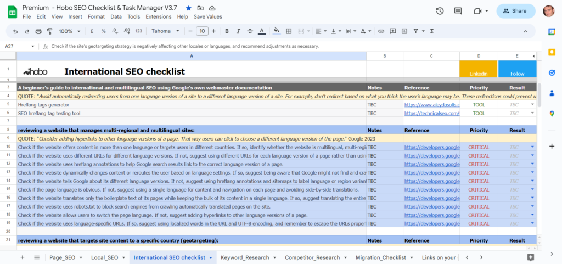Image resolution: width=562 pixels, height=264 pixels.
Task: Open horizontal align dropdown
Action: click(x=321, y=31)
